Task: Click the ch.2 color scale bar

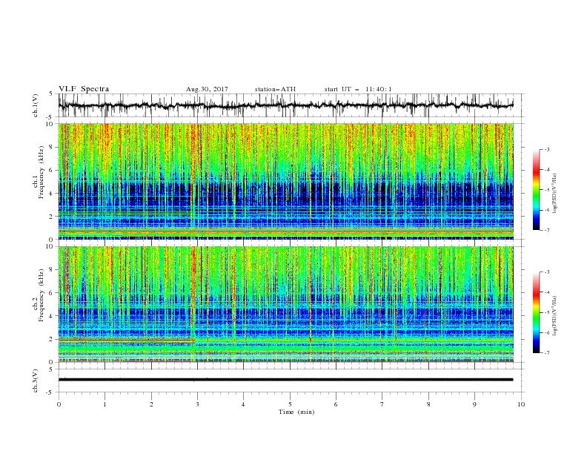Action: point(536,312)
